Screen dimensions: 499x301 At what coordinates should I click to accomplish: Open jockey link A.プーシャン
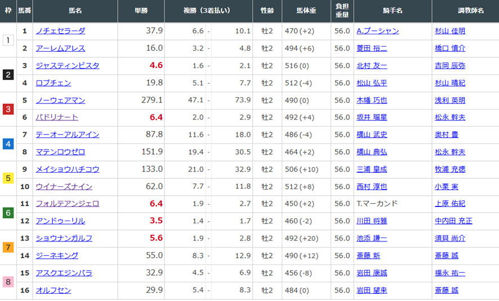378,31
